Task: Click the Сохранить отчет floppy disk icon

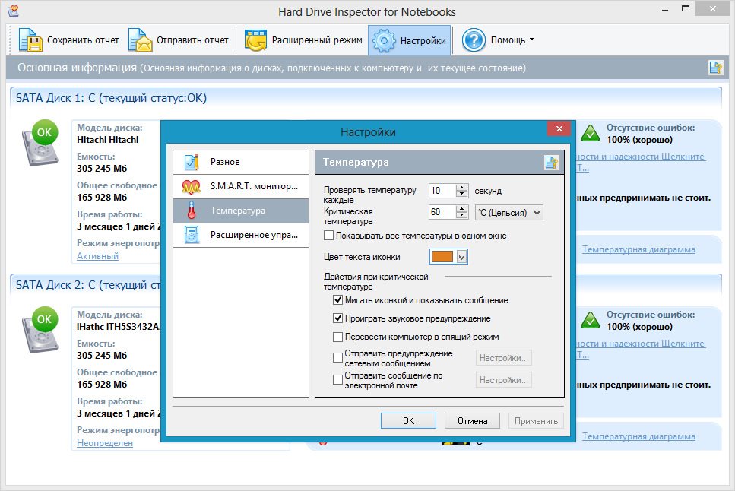Action: (x=30, y=40)
